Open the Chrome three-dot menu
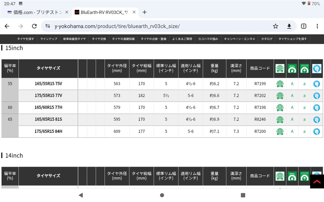 317,26
